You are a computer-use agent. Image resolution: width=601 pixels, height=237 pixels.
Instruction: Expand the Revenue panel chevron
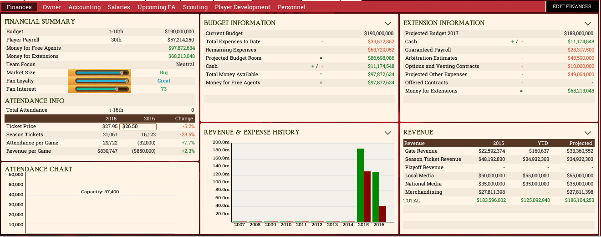click(588, 133)
